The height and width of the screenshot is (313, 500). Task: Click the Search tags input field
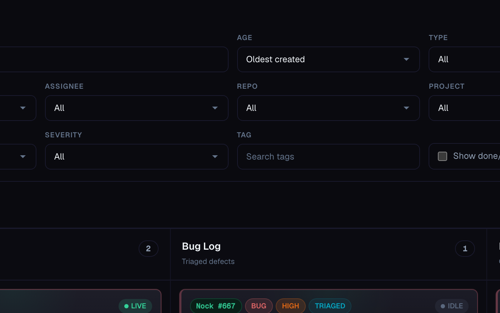[x=328, y=157]
